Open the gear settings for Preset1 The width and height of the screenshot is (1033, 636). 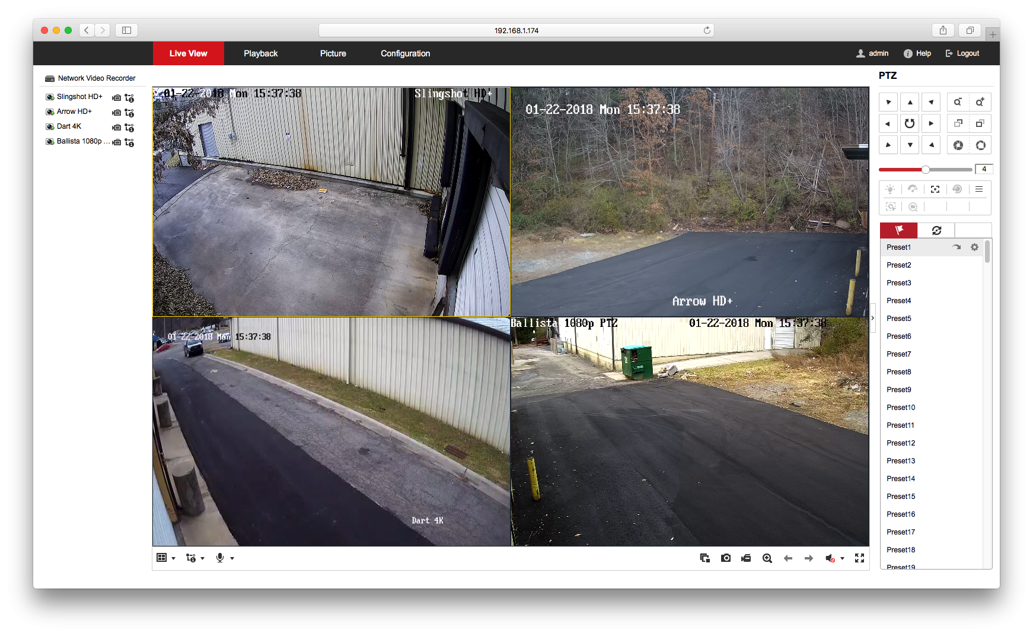[x=974, y=247]
